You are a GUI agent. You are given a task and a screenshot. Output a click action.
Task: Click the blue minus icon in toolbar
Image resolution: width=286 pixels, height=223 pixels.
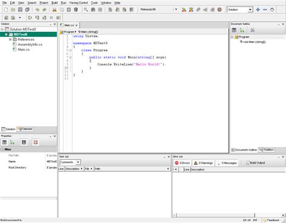tap(265, 10)
